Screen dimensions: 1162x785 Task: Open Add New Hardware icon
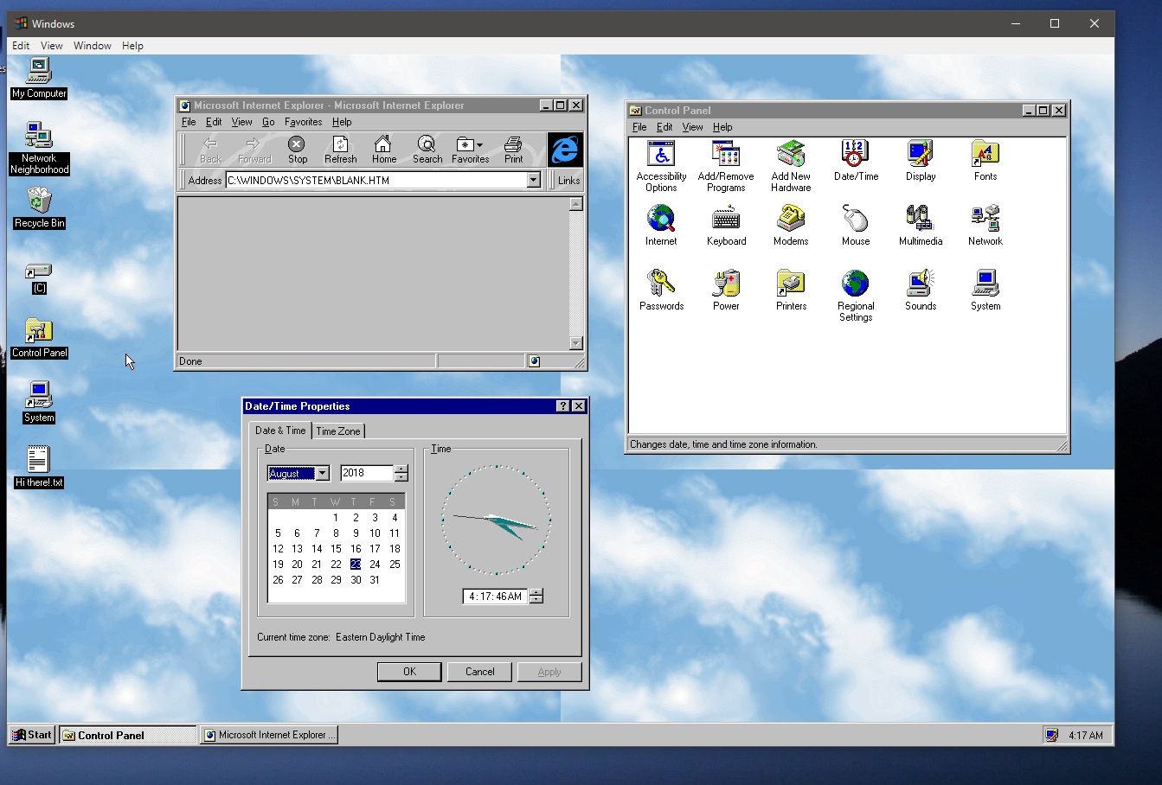point(791,165)
